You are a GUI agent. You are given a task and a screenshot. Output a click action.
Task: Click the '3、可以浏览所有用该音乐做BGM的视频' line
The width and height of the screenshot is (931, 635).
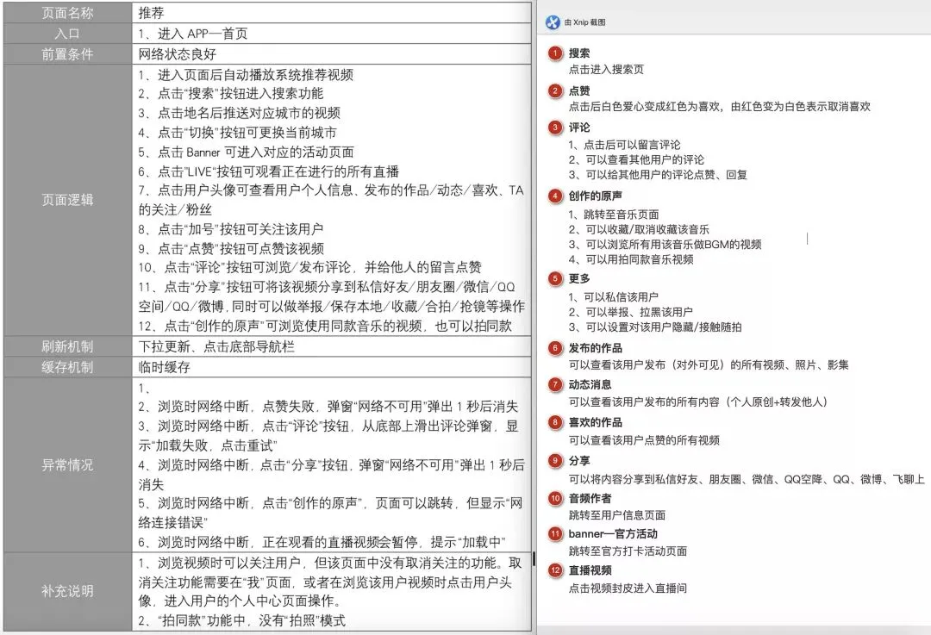point(665,245)
